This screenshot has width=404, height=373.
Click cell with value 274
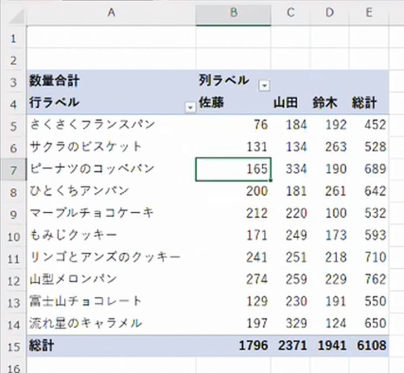point(233,279)
